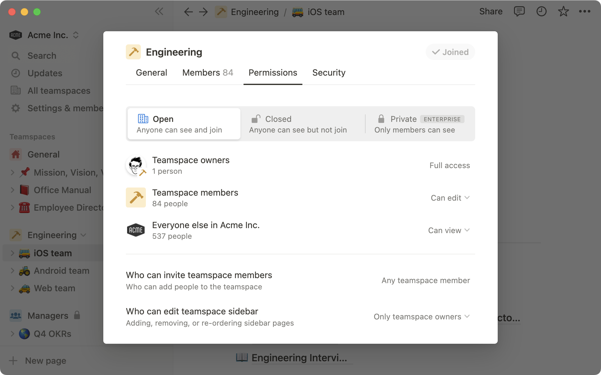Click the Joined button
Viewport: 601px width, 375px height.
[450, 52]
